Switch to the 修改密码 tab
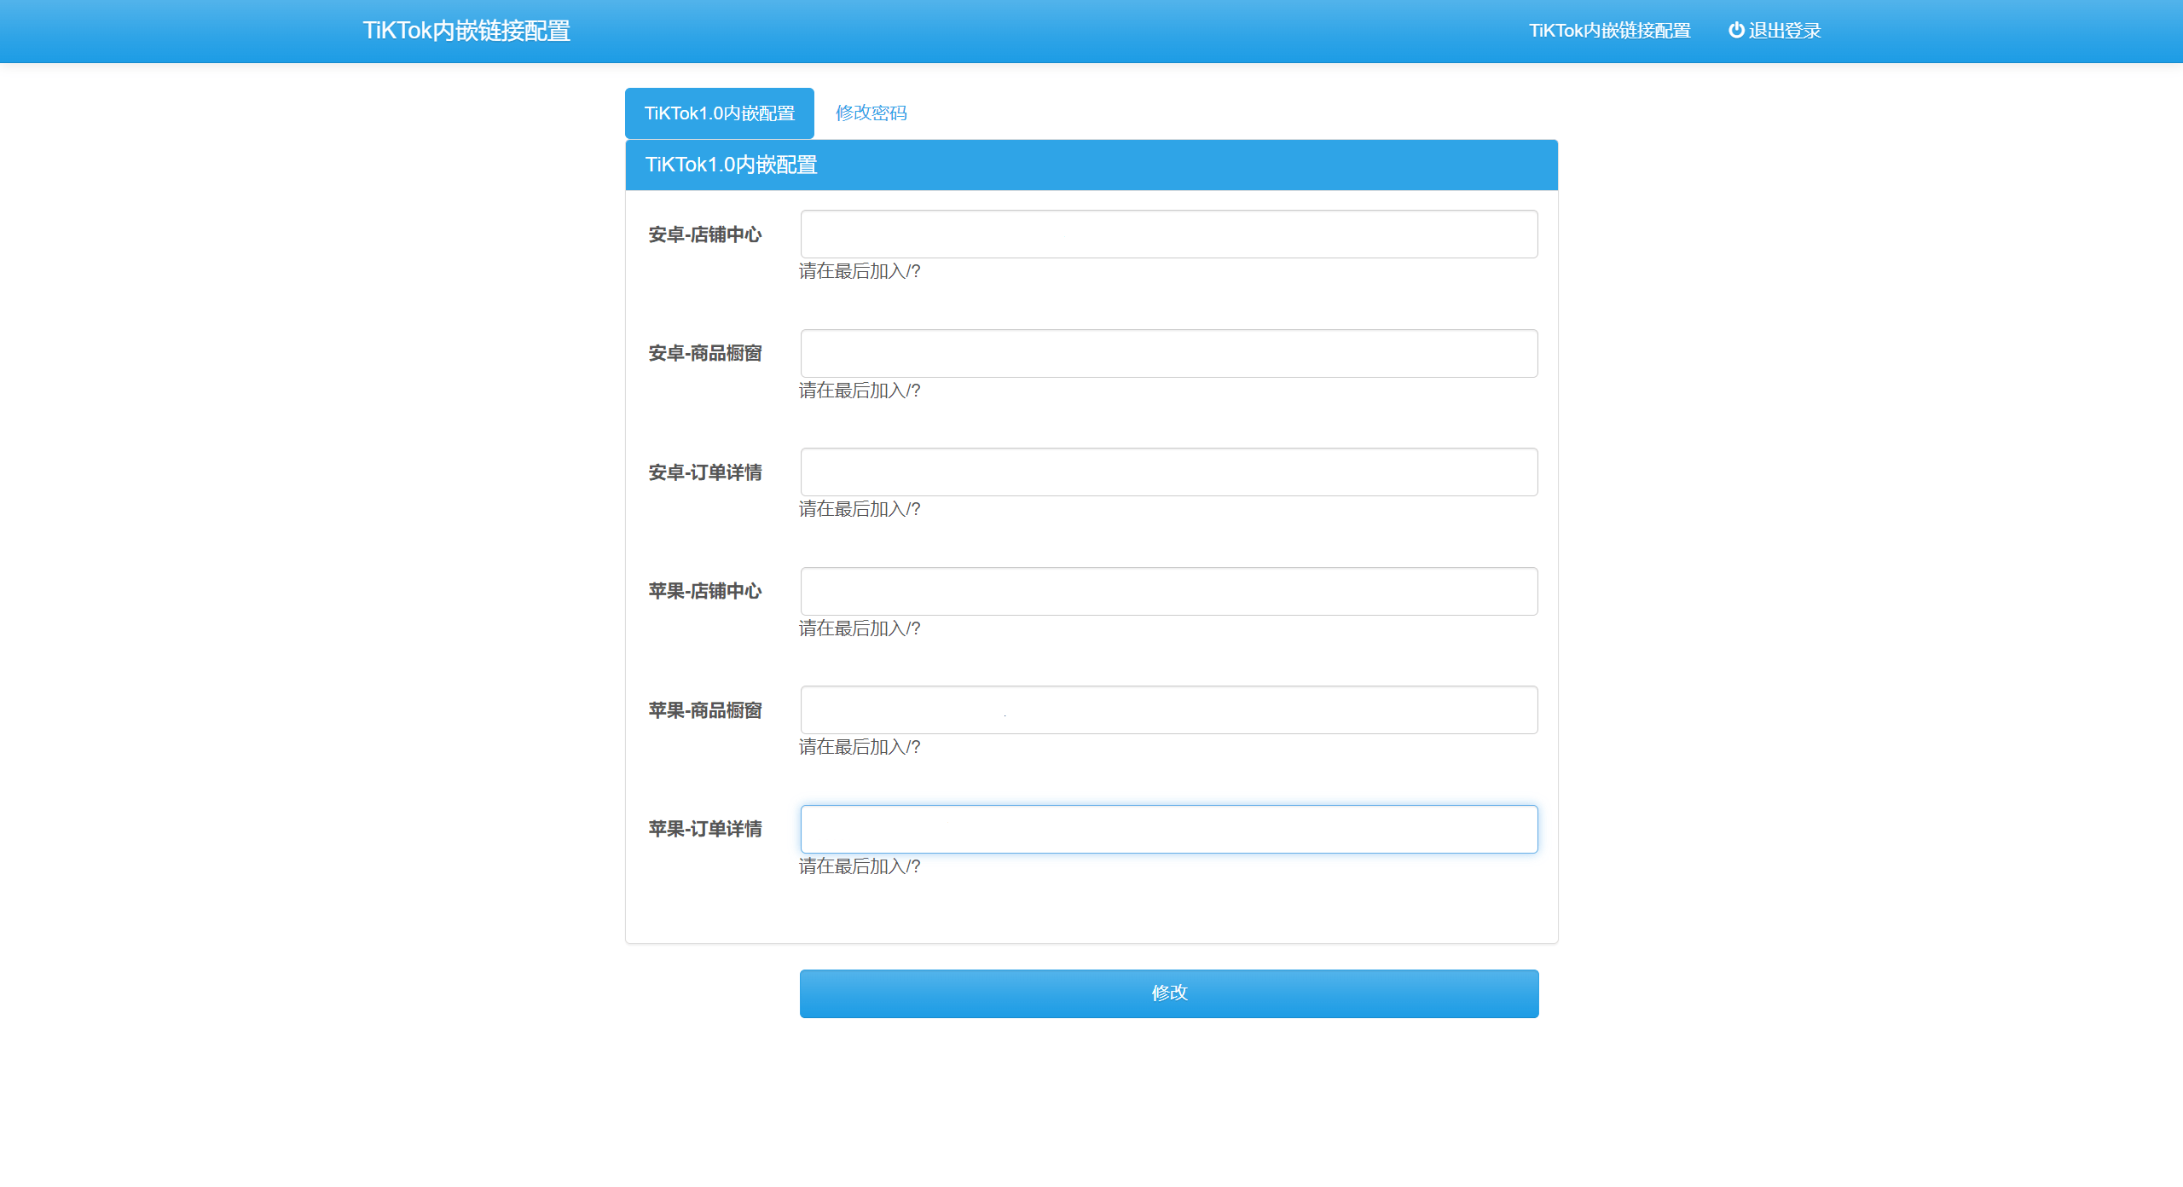Viewport: 2183px width, 1187px height. click(871, 113)
